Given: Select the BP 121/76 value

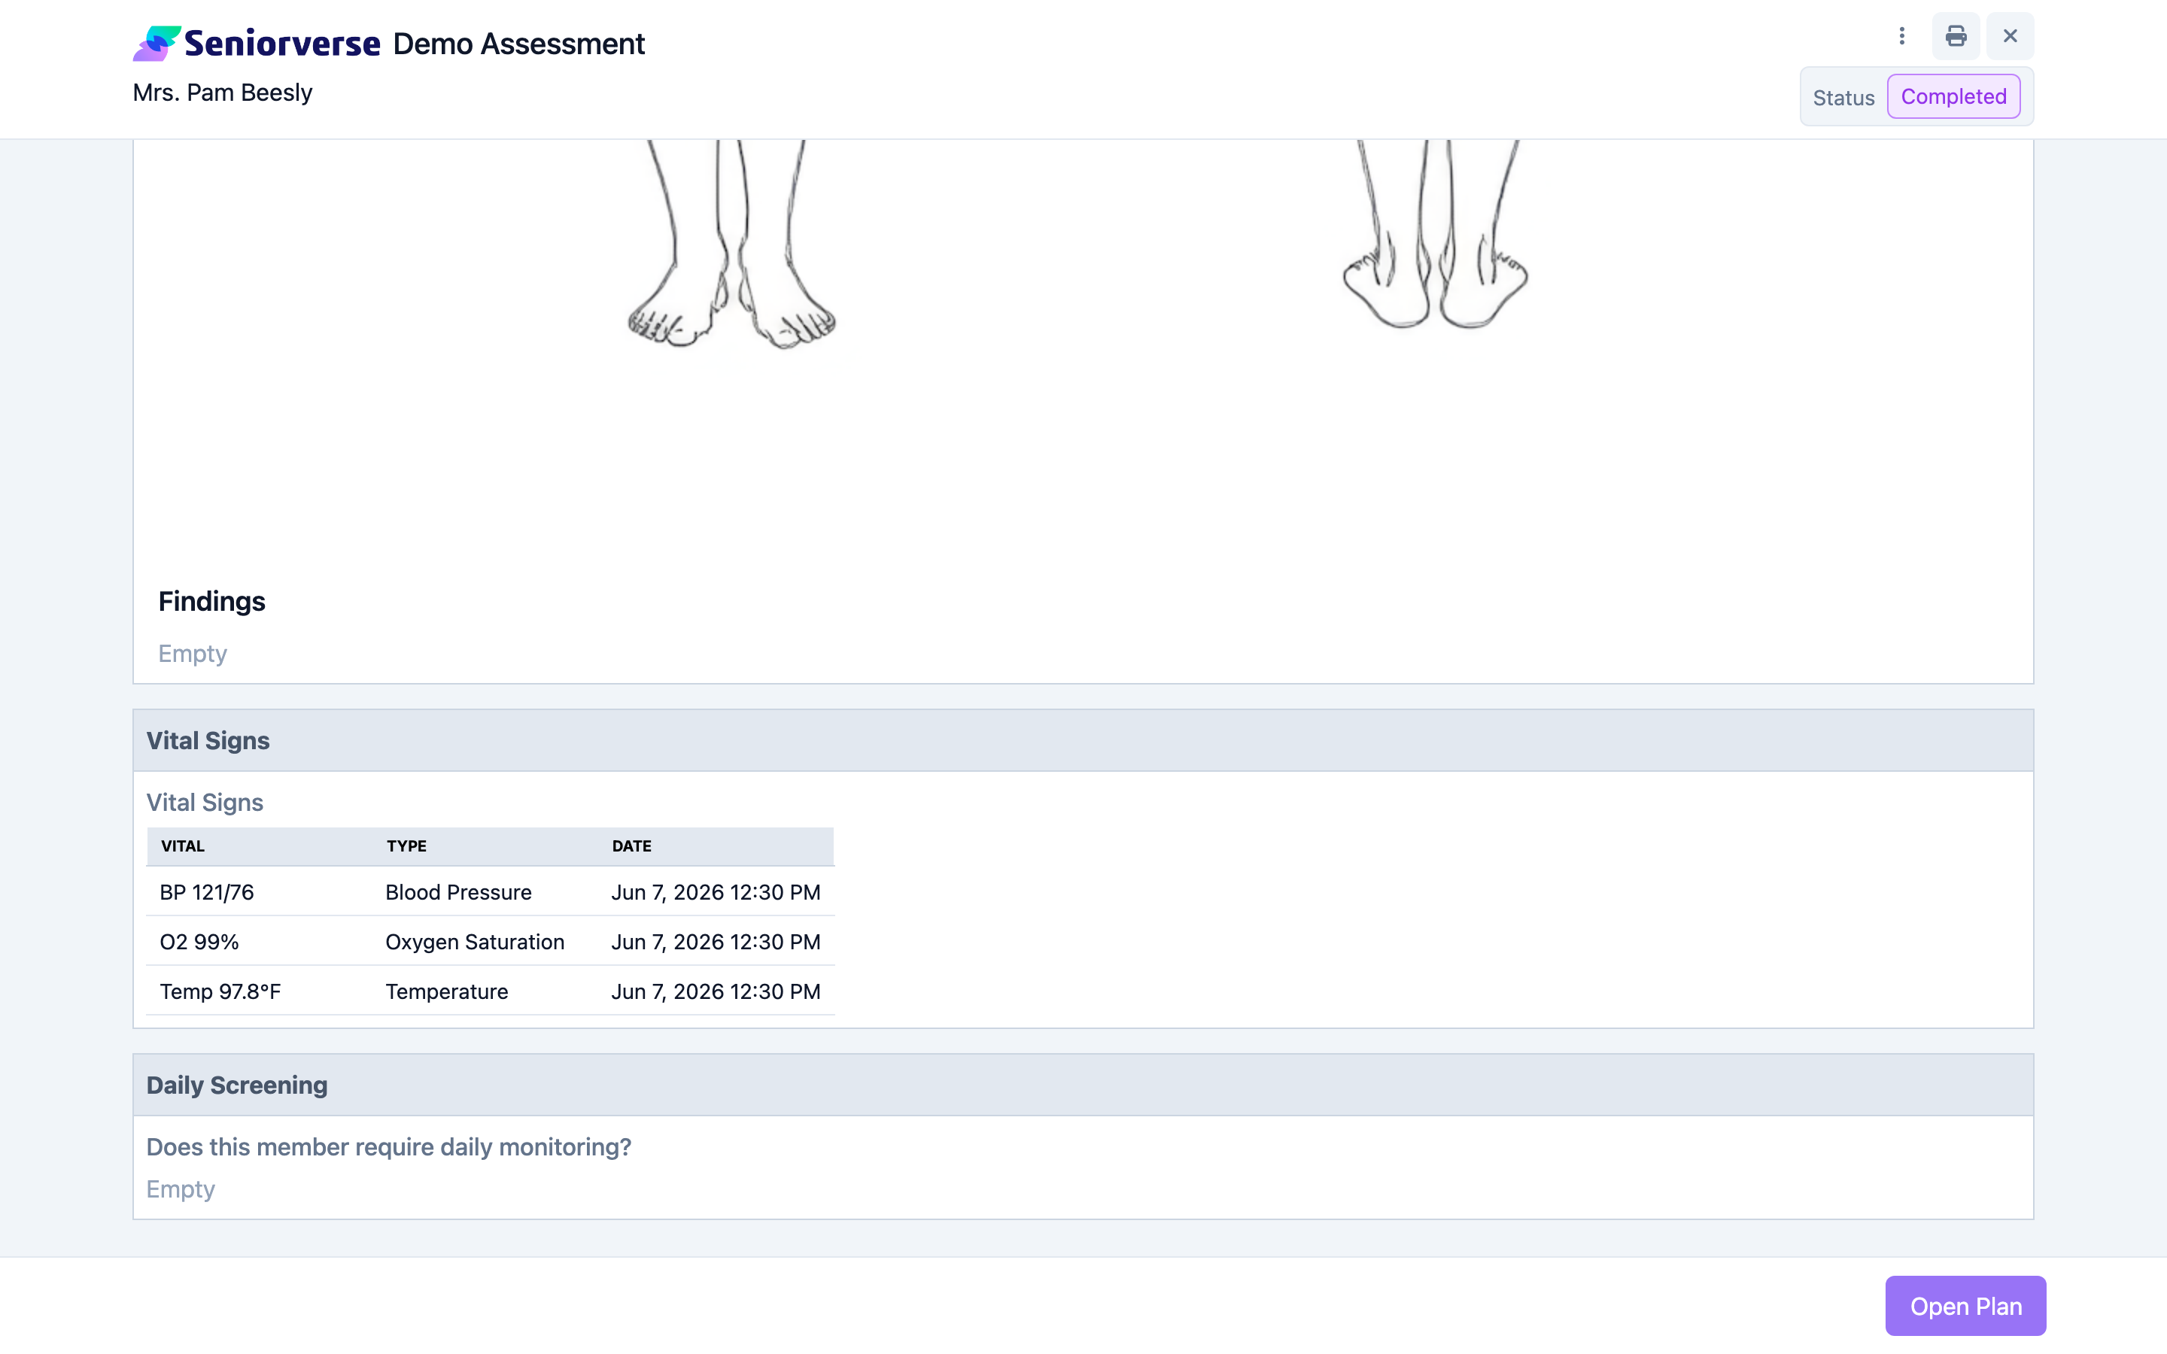Looking at the screenshot, I should tap(207, 892).
